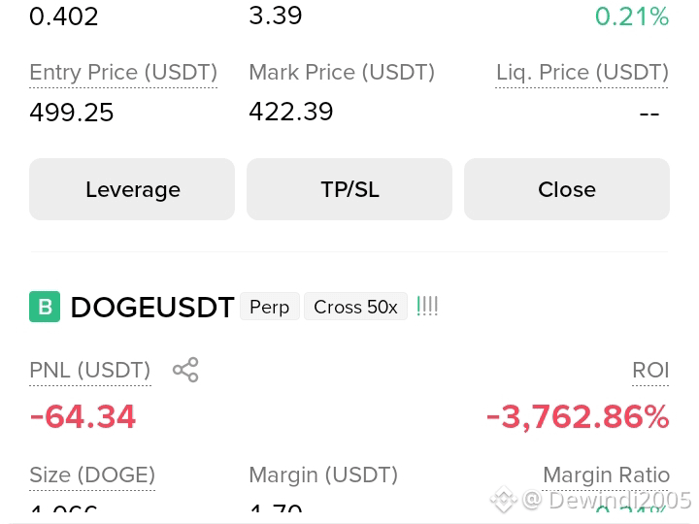Share the DOGEUSDT PNL via share icon
Screen dimensions: 699x524
(185, 370)
